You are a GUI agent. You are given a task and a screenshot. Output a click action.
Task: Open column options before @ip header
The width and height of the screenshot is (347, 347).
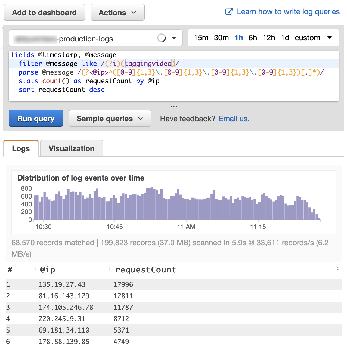click(x=35, y=270)
